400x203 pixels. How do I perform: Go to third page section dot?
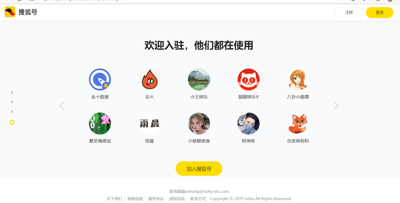click(12, 112)
